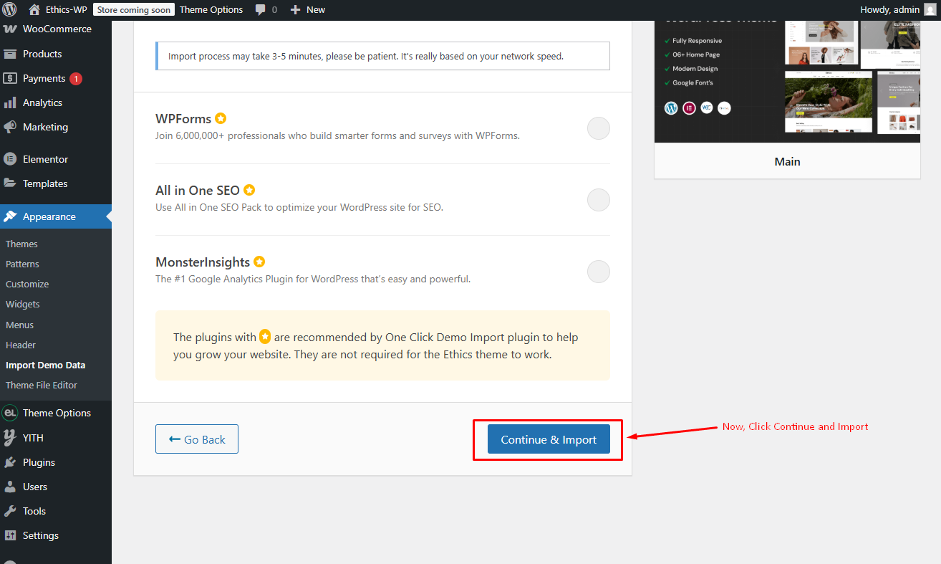The height and width of the screenshot is (564, 941).
Task: Click the plus icon next to New
Action: coord(295,10)
